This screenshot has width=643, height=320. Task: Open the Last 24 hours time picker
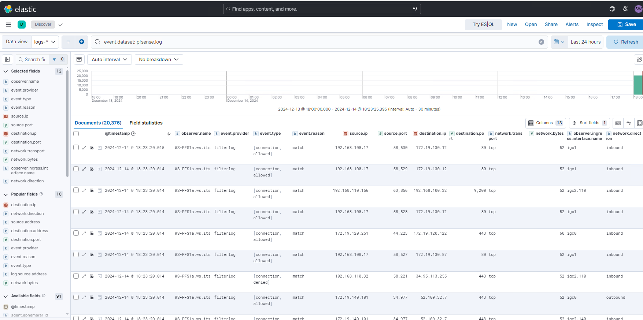[x=585, y=42]
